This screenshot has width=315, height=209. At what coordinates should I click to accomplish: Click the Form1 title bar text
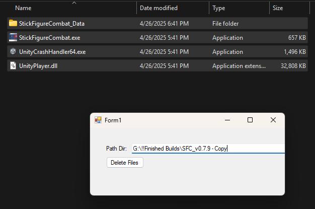pyautogui.click(x=113, y=120)
